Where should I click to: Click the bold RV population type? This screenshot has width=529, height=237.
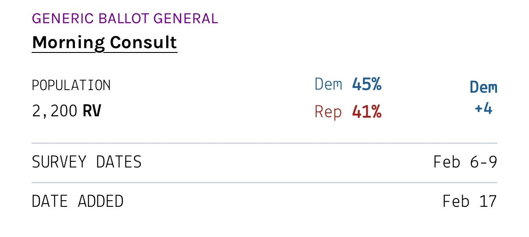tap(92, 112)
